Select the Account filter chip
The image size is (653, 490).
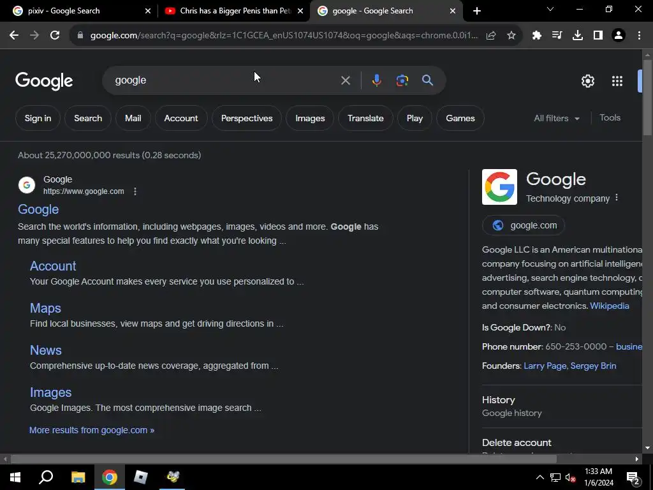[180, 118]
